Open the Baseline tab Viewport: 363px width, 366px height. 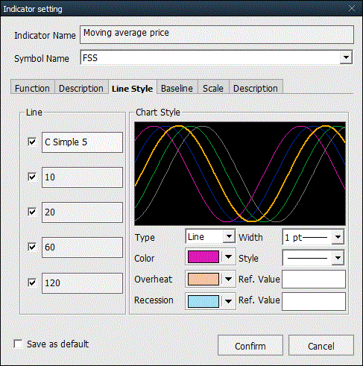(177, 89)
